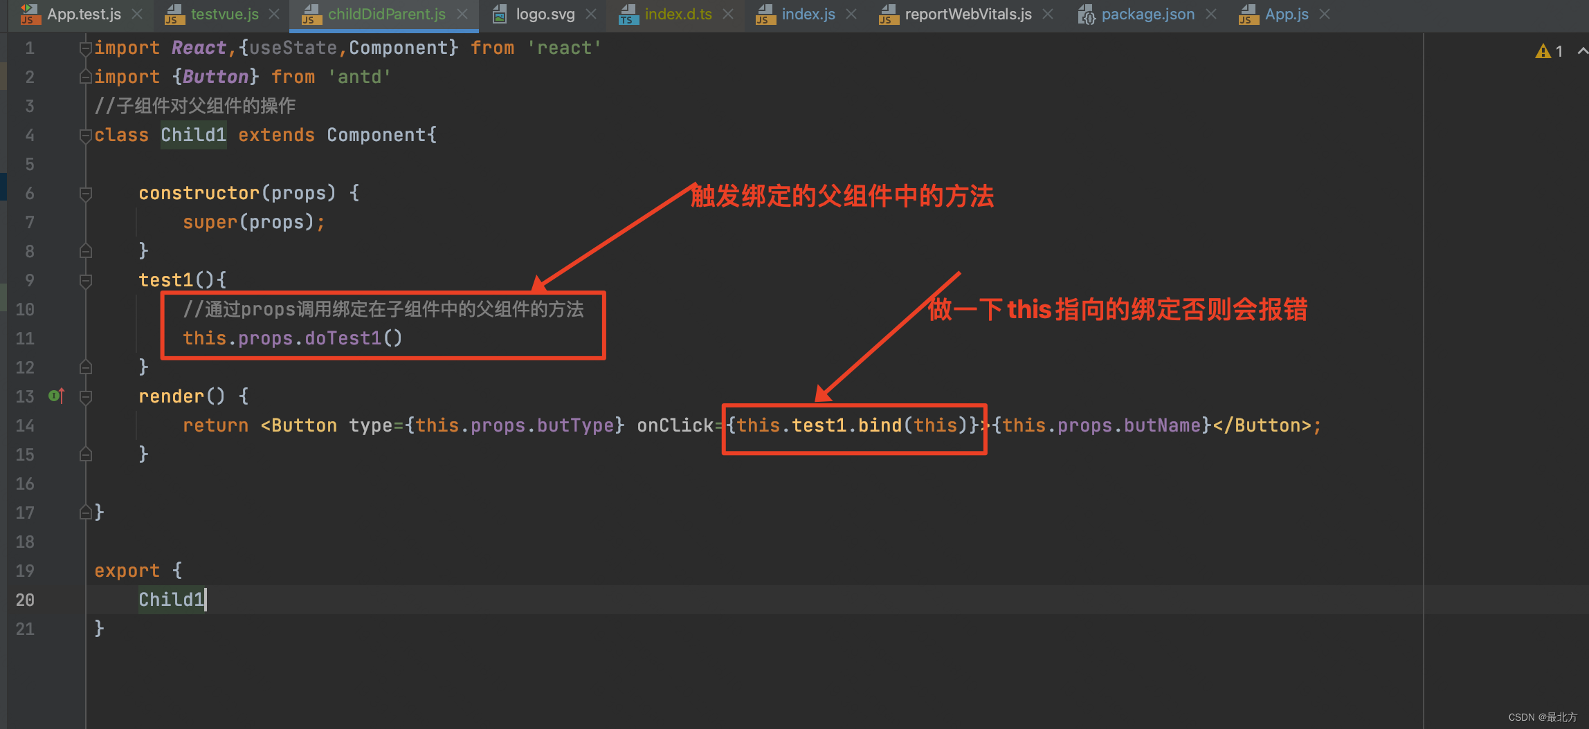Screen dimensions: 1589x729
Task: Click the up chevron next to the warning count
Action: point(1582,51)
